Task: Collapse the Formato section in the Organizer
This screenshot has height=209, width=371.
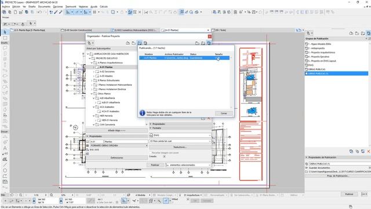Action: click(x=151, y=128)
